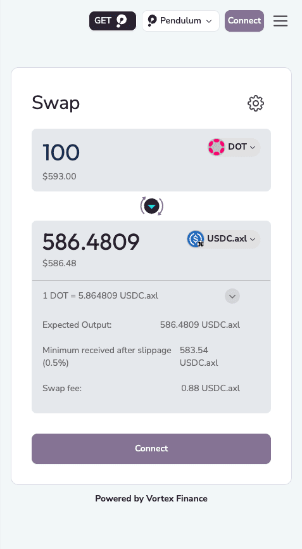Click the large Connect button below swap

coord(151,449)
